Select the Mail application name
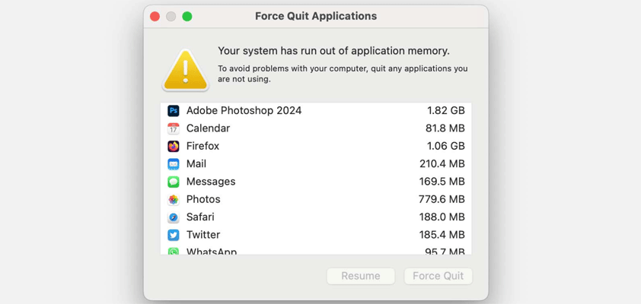 tap(196, 164)
